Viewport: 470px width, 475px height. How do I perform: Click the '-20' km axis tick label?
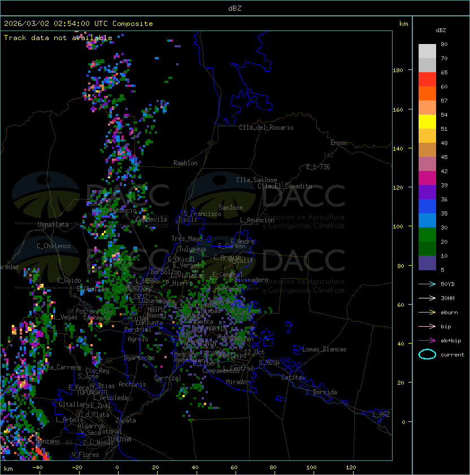(x=77, y=468)
